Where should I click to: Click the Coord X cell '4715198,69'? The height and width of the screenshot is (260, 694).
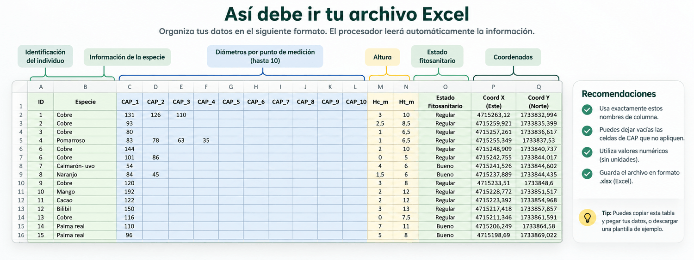(x=494, y=235)
